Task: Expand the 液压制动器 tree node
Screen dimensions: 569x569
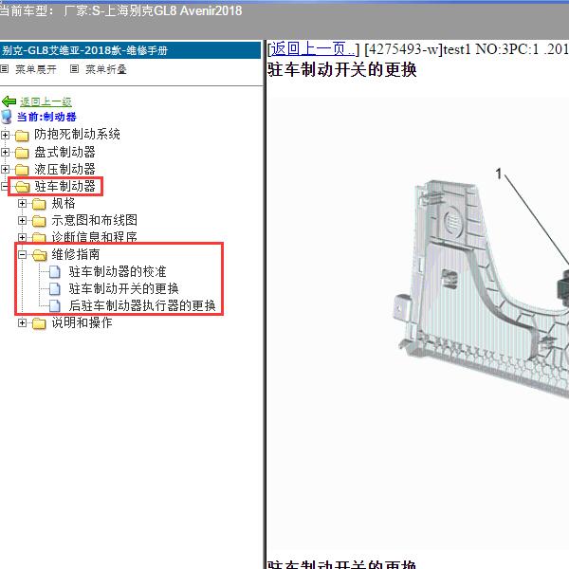Action: coord(5,169)
